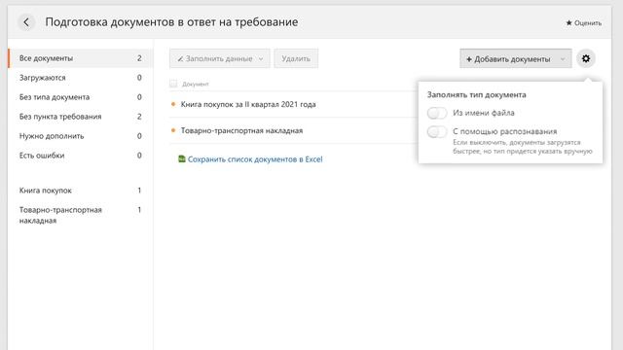This screenshot has height=350, width=623.
Task: Click the hint text 'Если выключить, документы загрузятся быстрее'
Action: coord(523,147)
